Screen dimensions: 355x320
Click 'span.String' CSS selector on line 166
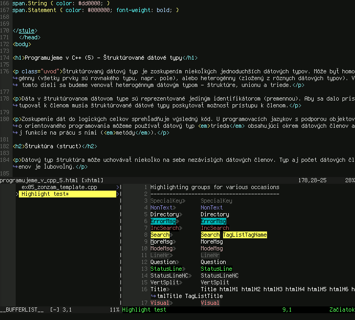pyautogui.click(x=30, y=3)
